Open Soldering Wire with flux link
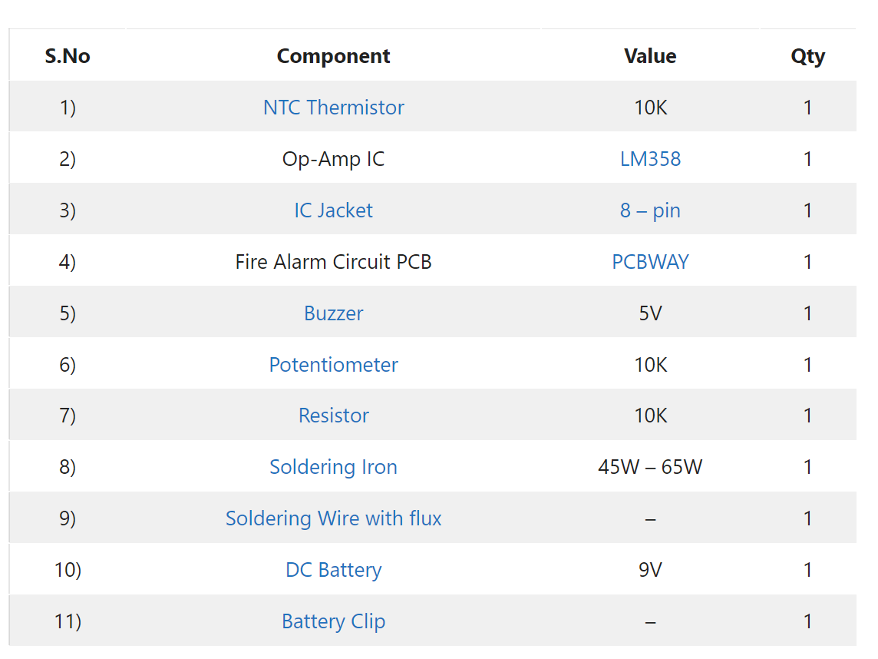 click(x=333, y=518)
